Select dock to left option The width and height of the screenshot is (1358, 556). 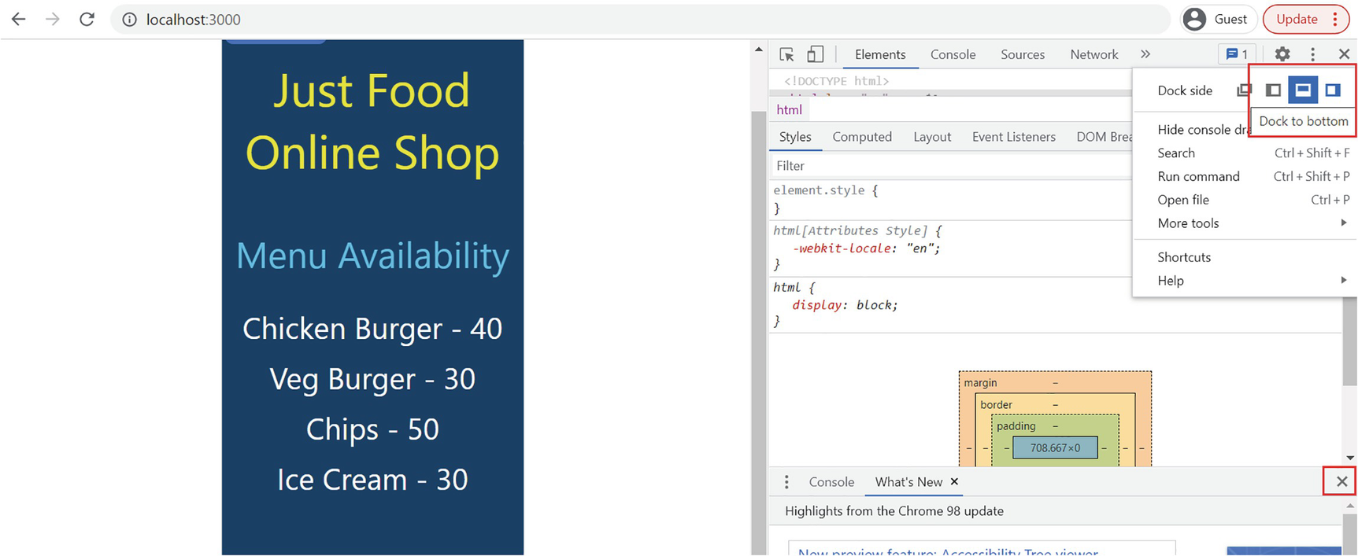point(1273,90)
